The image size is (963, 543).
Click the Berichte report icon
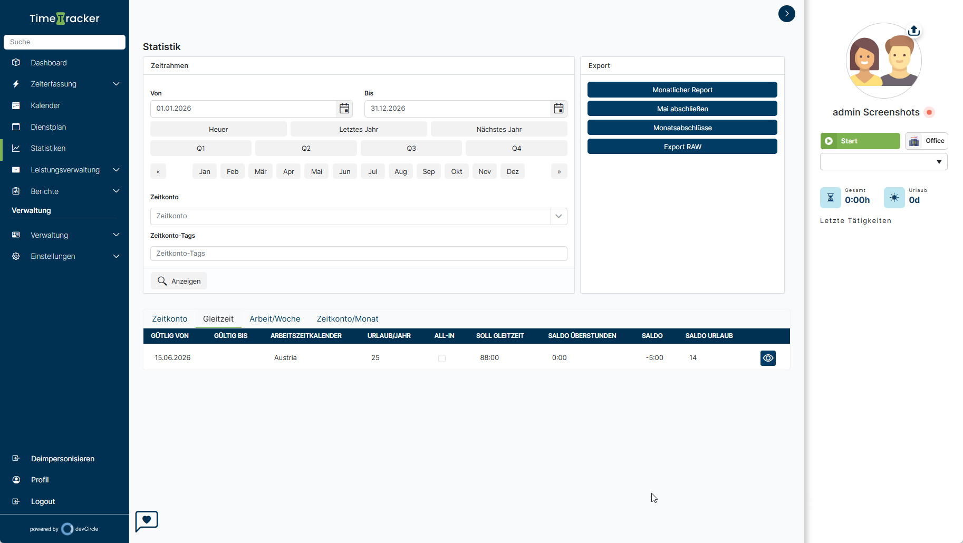tap(16, 191)
